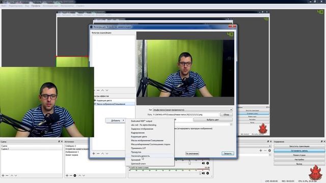
Task: Choose Применить LUT from menu
Action: point(138,148)
